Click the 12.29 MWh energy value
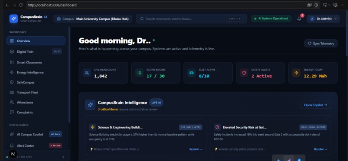The height and width of the screenshot is (161, 348). [315, 76]
